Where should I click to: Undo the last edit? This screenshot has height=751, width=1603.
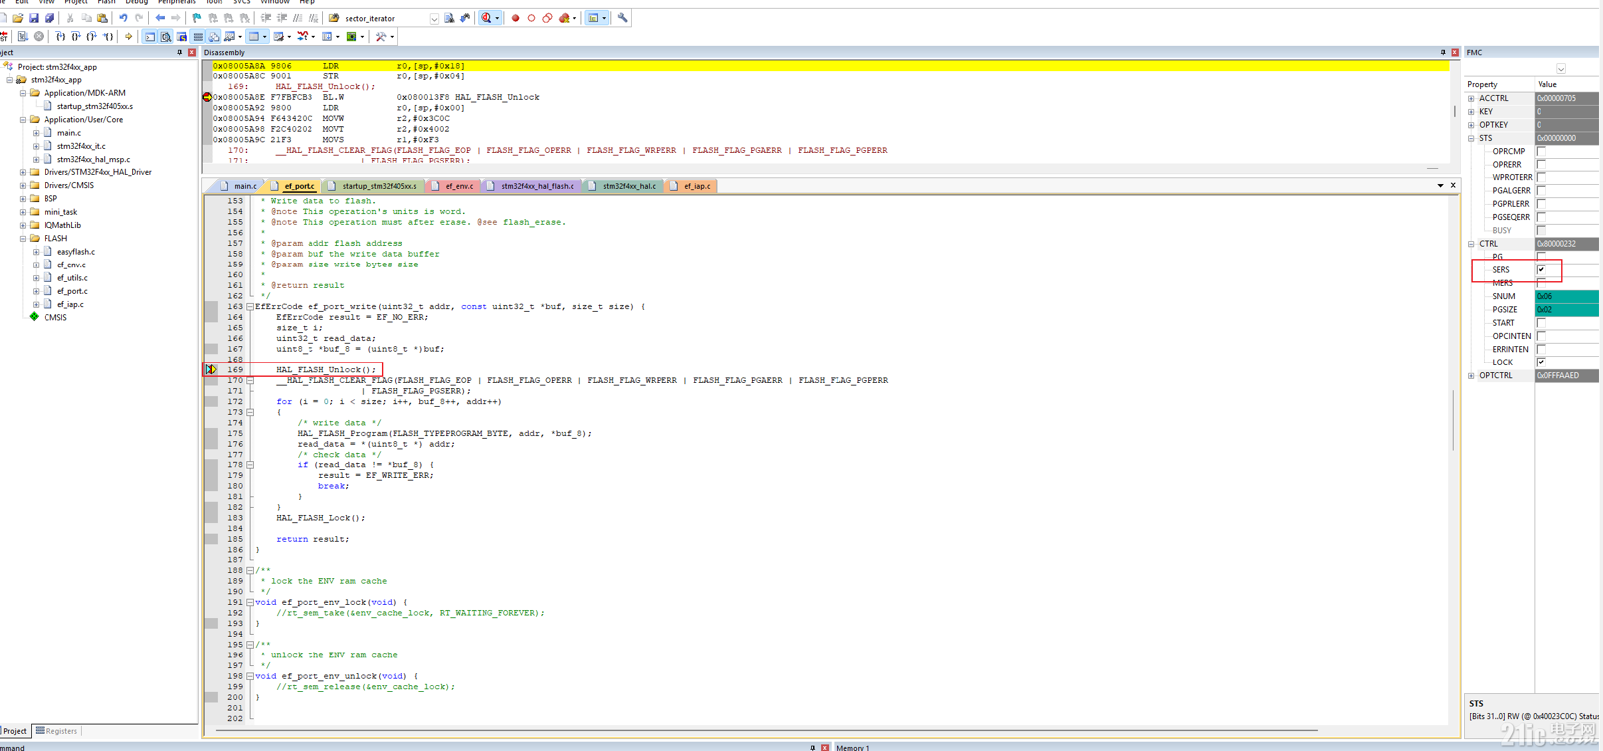click(x=123, y=18)
